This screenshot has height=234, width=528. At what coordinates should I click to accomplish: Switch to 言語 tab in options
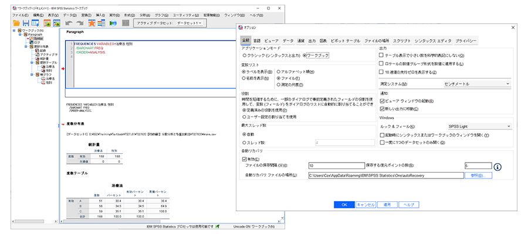257,40
